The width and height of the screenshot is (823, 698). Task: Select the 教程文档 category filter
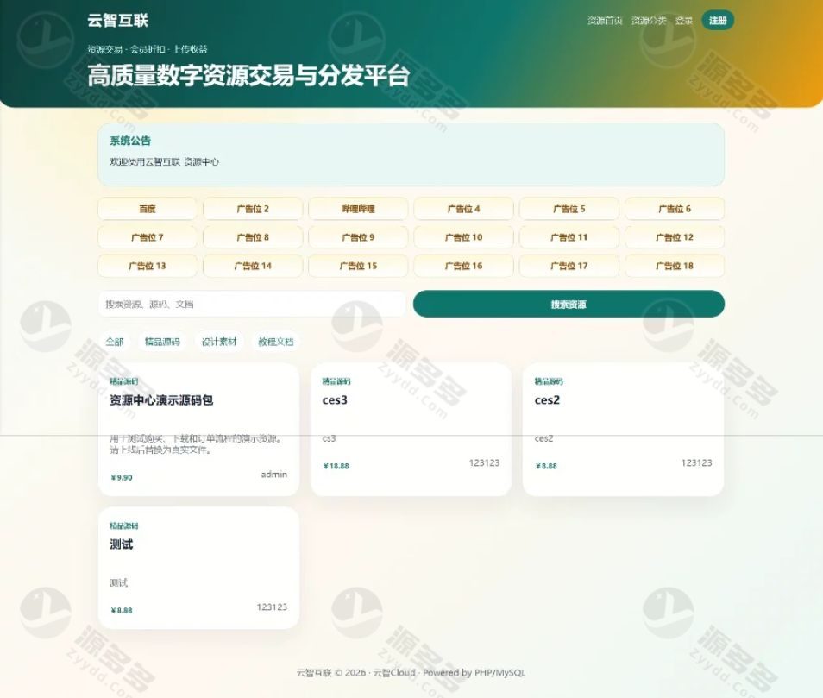275,342
